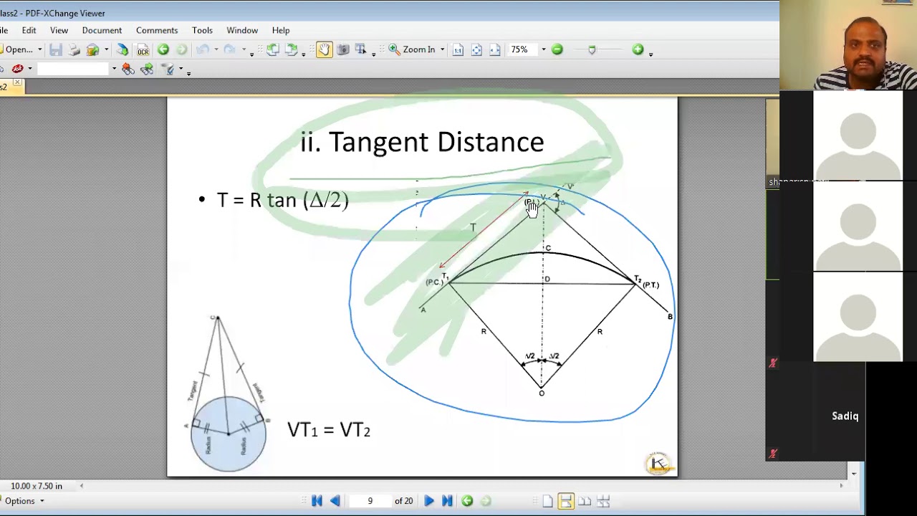Viewport: 917px width, 516px height.
Task: Click green Previous View arrow in bottom bar
Action: (x=467, y=501)
